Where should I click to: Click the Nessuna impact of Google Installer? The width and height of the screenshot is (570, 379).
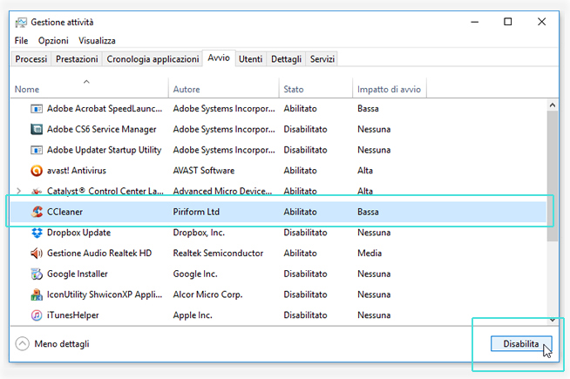coord(374,274)
